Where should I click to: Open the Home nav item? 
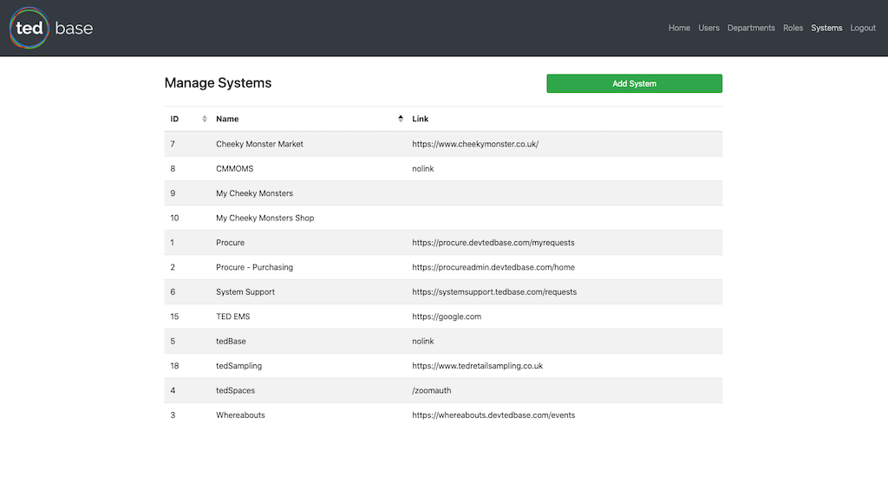tap(679, 28)
